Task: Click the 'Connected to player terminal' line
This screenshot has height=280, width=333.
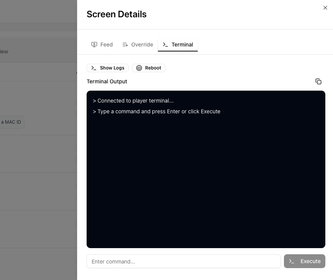Action: pos(133,101)
